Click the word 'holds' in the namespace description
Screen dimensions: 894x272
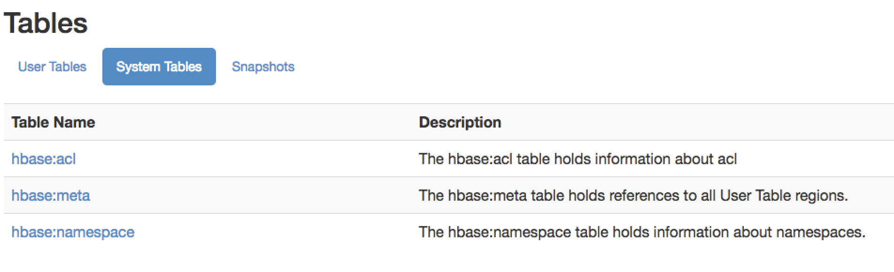coord(631,232)
